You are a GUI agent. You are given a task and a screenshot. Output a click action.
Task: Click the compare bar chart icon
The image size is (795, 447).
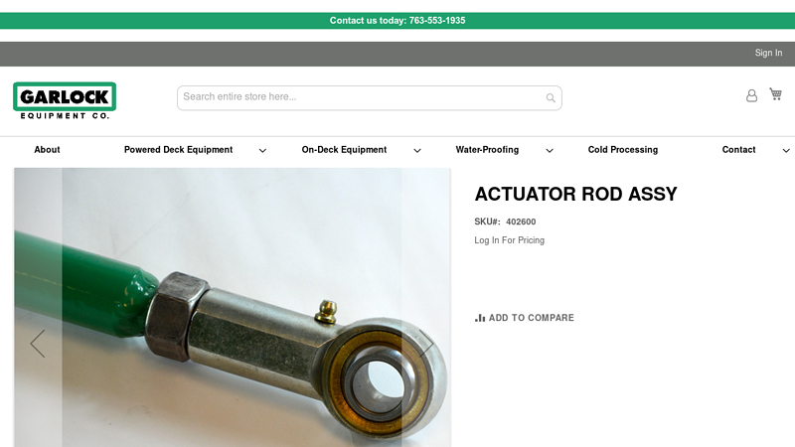pyautogui.click(x=480, y=318)
